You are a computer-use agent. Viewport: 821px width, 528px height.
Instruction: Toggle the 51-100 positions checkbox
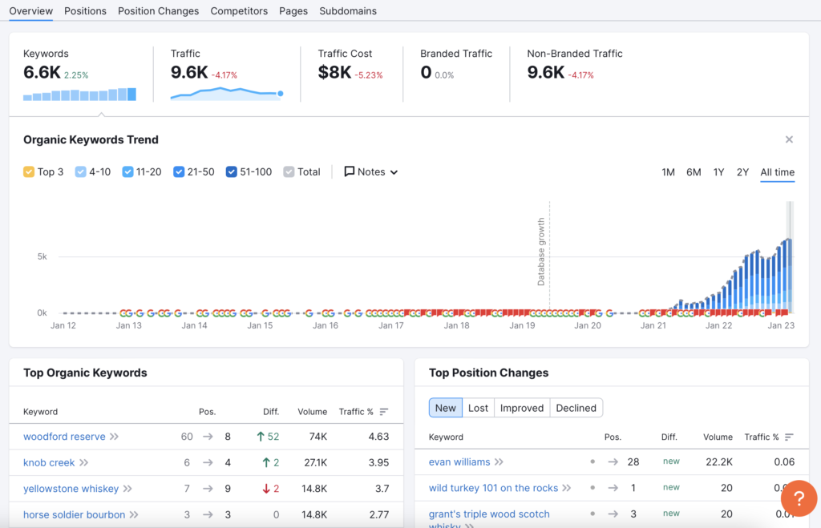coord(231,171)
